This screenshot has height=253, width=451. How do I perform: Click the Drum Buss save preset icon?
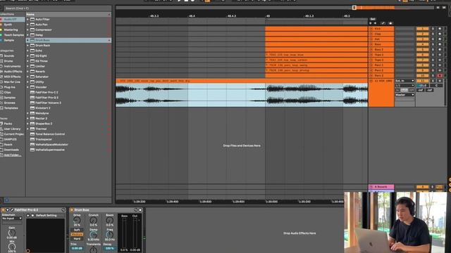click(140, 210)
